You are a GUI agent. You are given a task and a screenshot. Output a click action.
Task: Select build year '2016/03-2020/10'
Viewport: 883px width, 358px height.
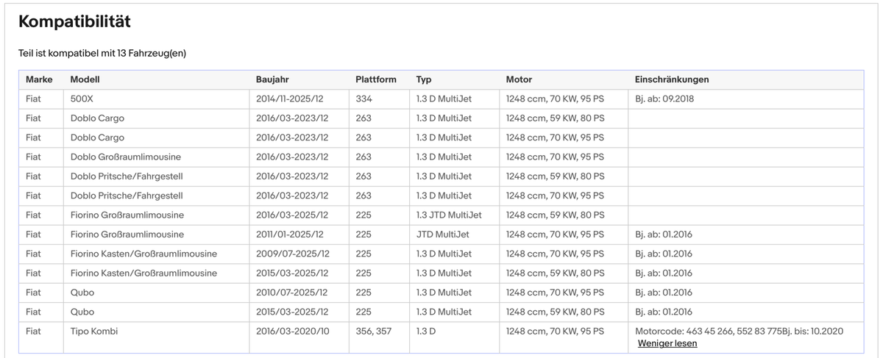tap(293, 332)
